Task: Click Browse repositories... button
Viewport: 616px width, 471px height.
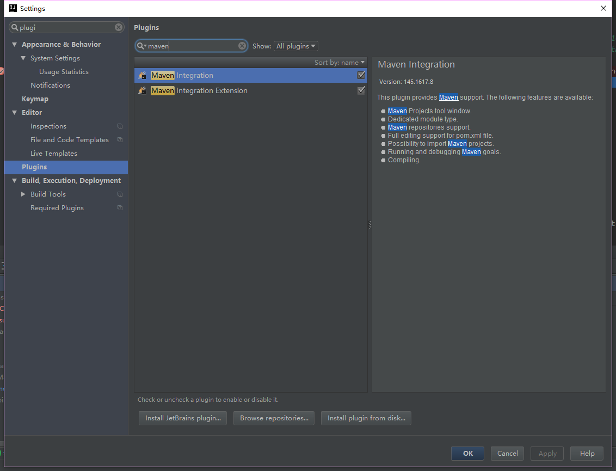Action: click(274, 418)
